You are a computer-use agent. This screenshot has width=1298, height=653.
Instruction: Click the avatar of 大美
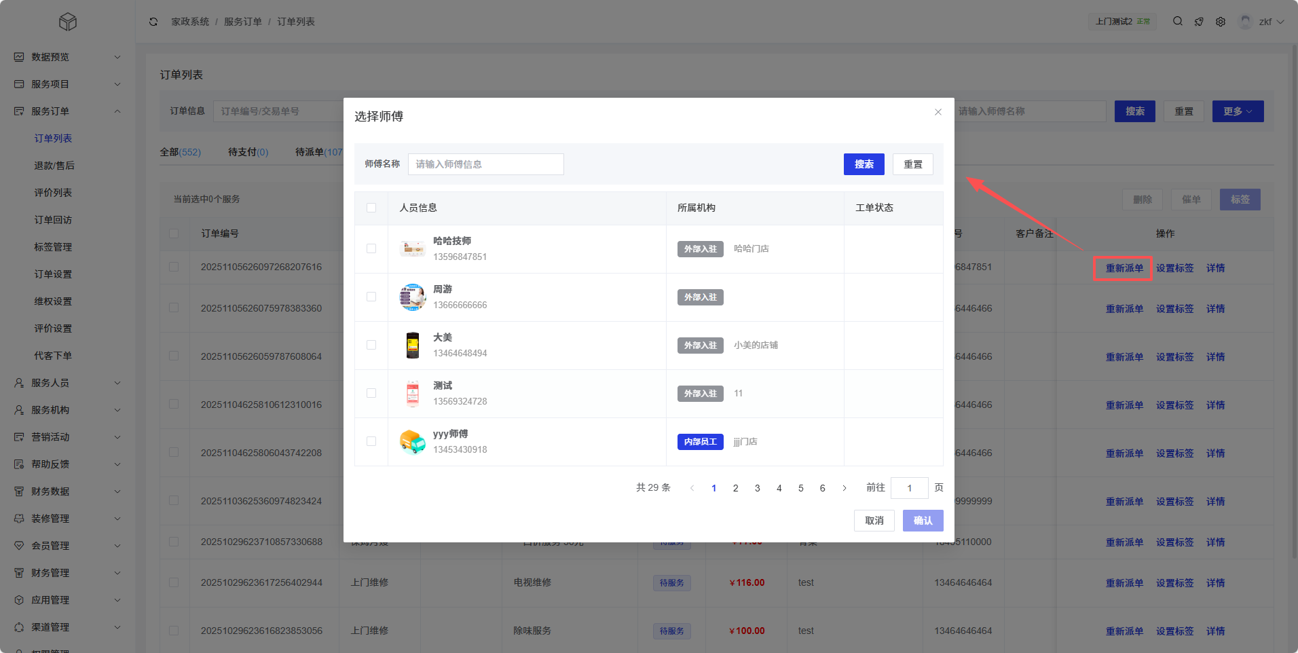coord(413,346)
